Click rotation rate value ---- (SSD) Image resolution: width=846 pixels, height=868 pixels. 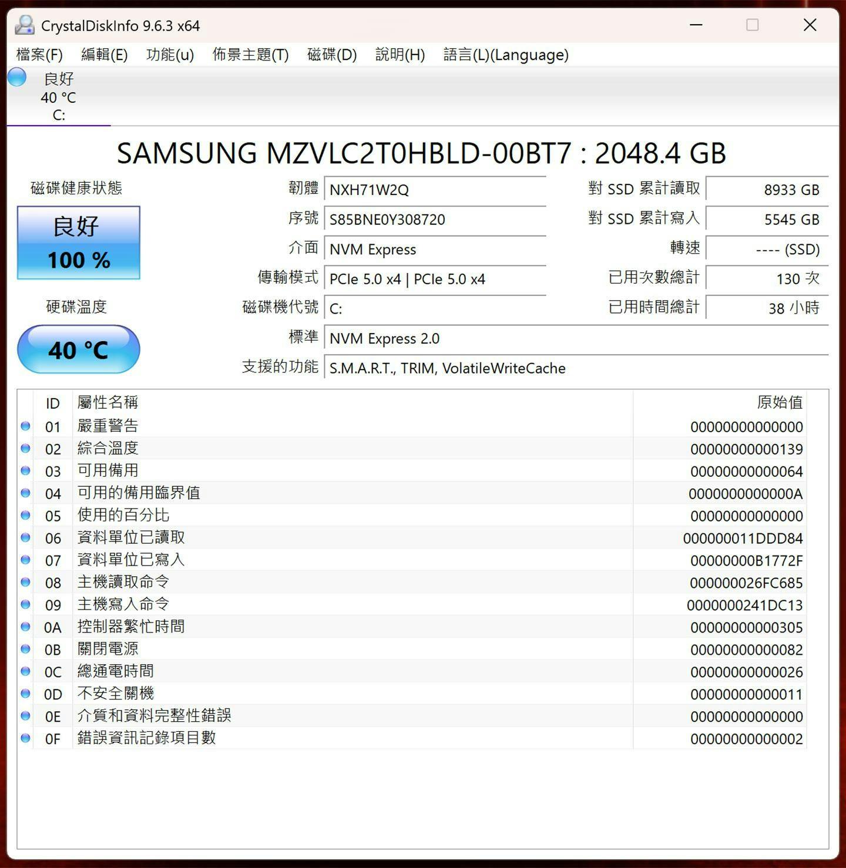point(767,250)
